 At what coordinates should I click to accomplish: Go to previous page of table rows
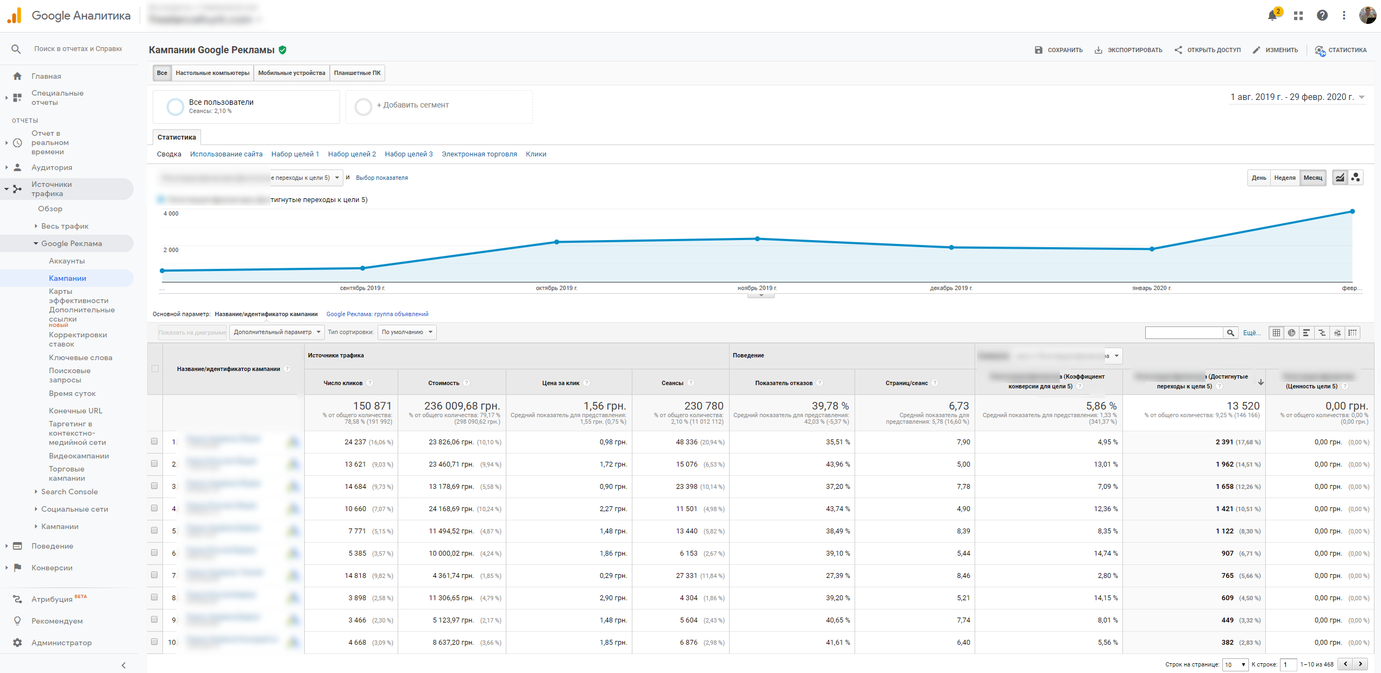coord(1345,664)
